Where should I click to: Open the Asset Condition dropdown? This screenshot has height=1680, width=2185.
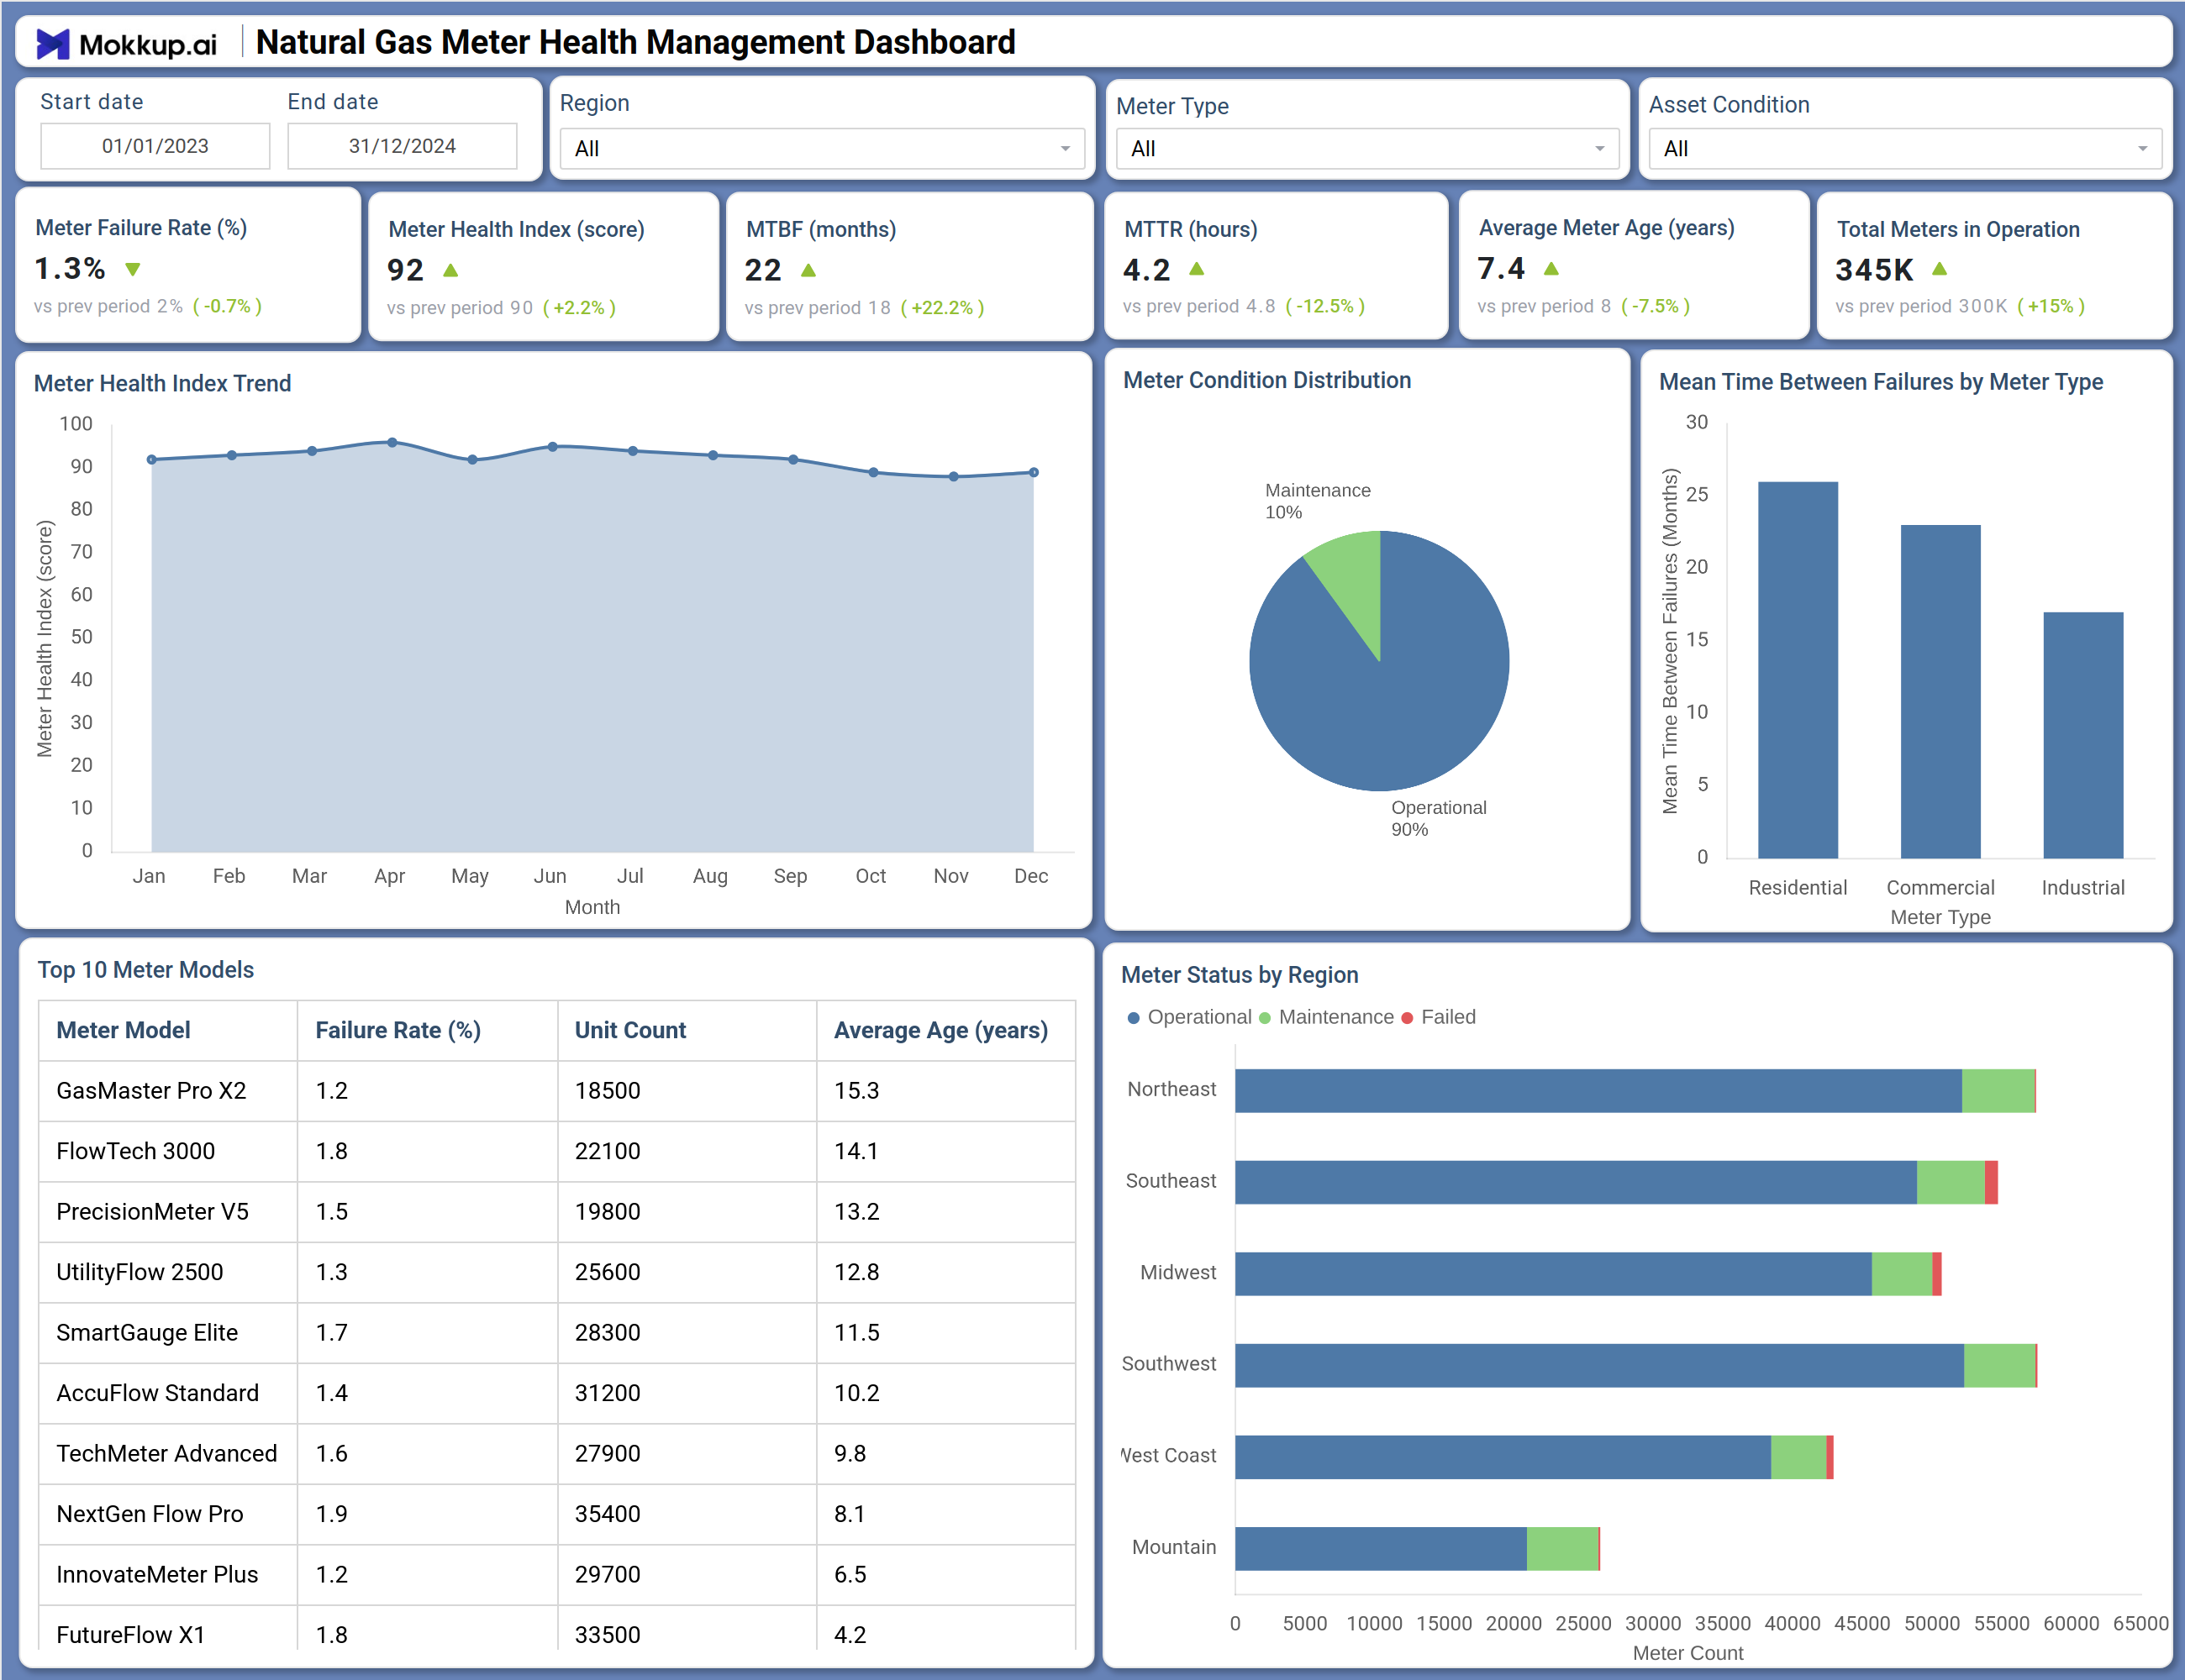1905,149
